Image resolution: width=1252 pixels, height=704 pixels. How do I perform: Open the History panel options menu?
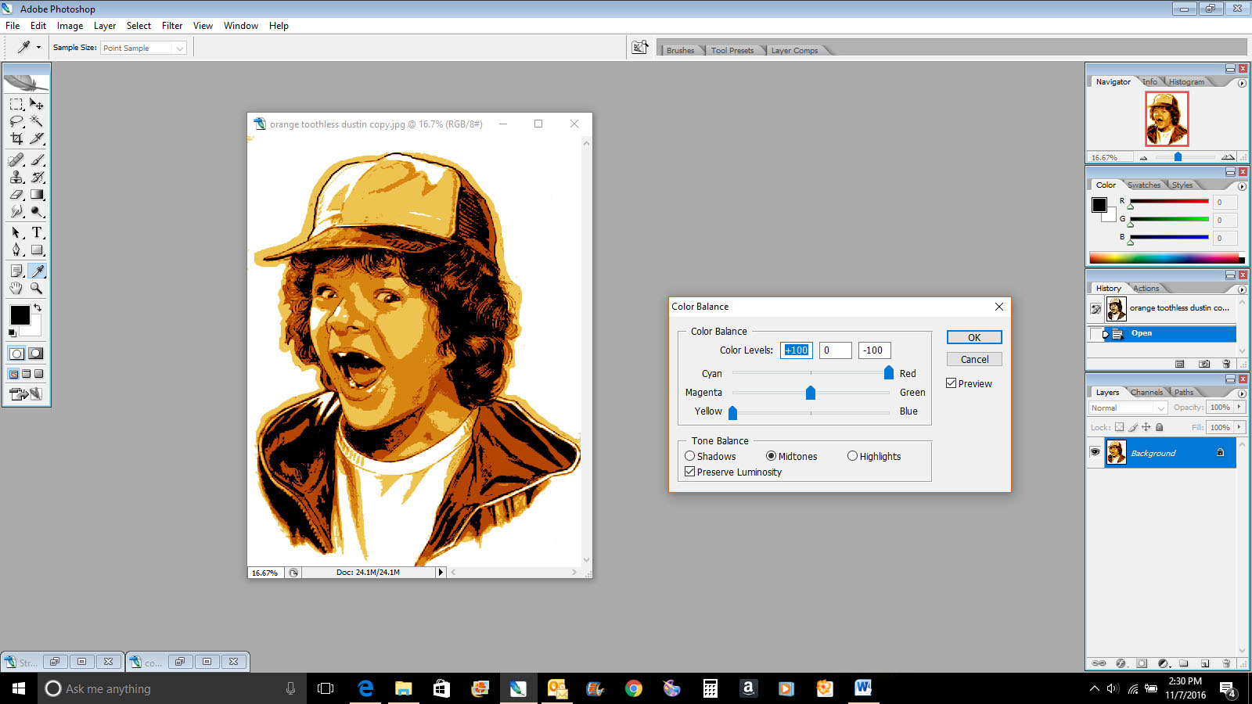[1242, 289]
